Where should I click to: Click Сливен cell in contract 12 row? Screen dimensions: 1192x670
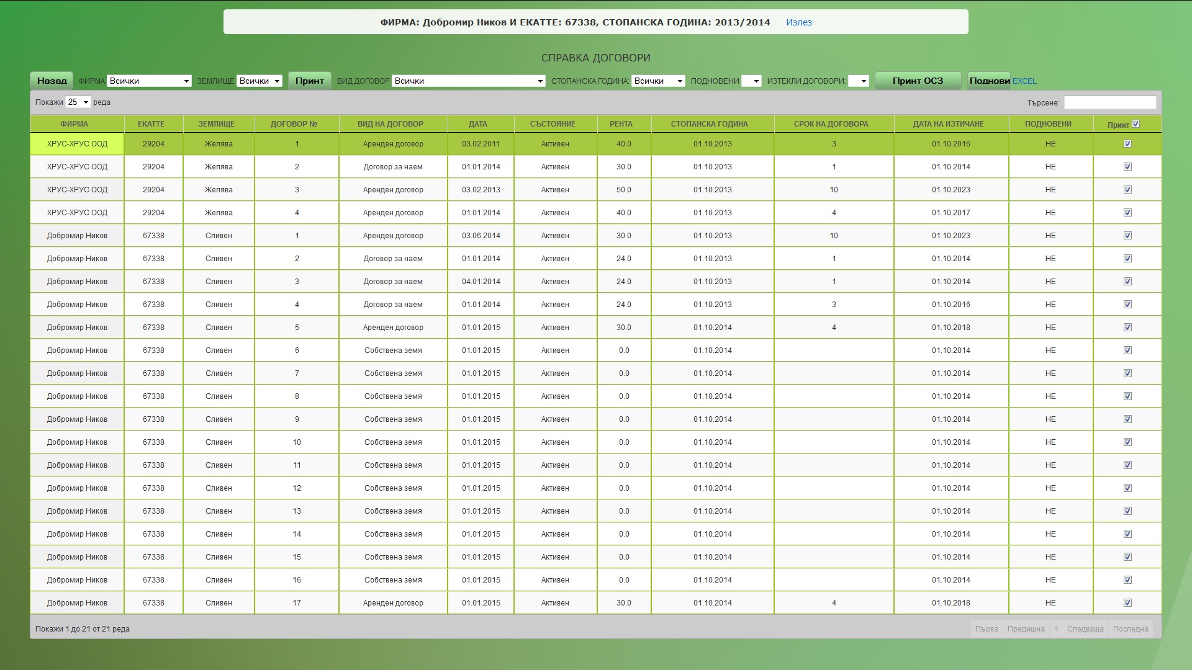219,488
